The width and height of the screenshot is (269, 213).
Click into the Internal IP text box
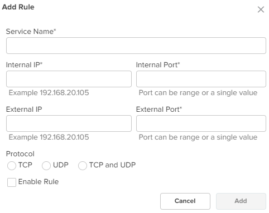click(x=69, y=79)
